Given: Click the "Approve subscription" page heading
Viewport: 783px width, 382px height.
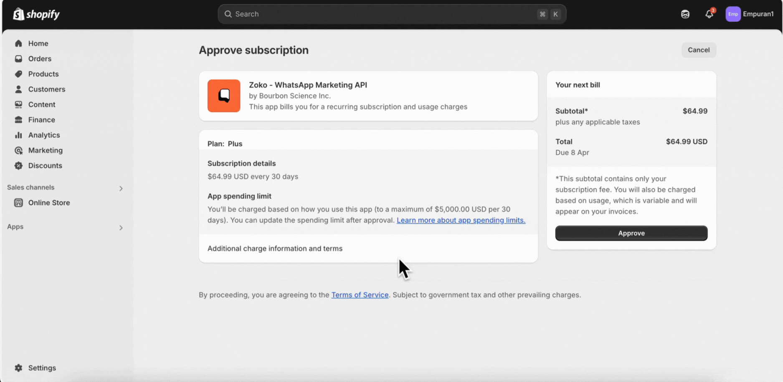Looking at the screenshot, I should click(253, 50).
